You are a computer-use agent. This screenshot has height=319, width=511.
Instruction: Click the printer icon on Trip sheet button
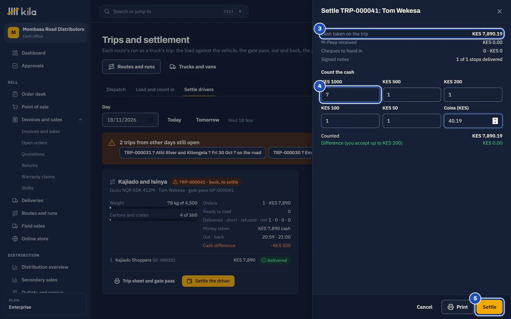click(117, 281)
